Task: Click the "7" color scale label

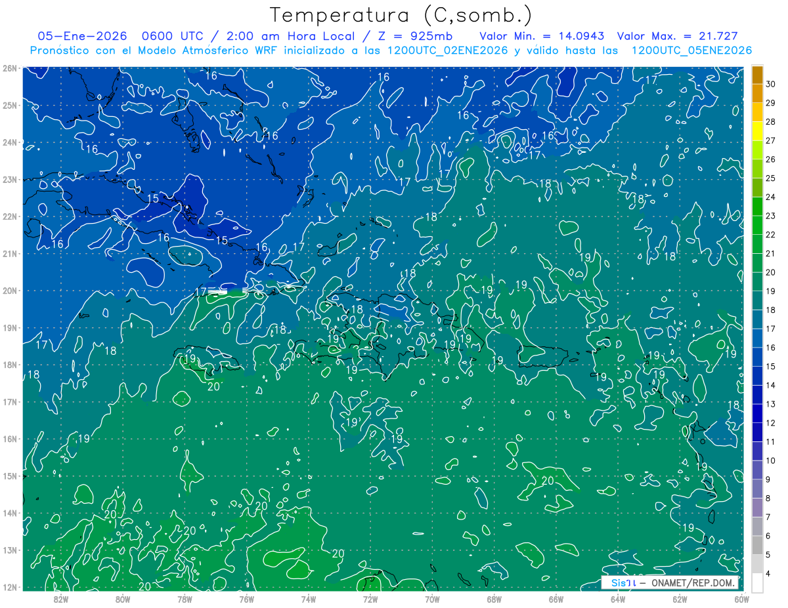Action: 768,517
